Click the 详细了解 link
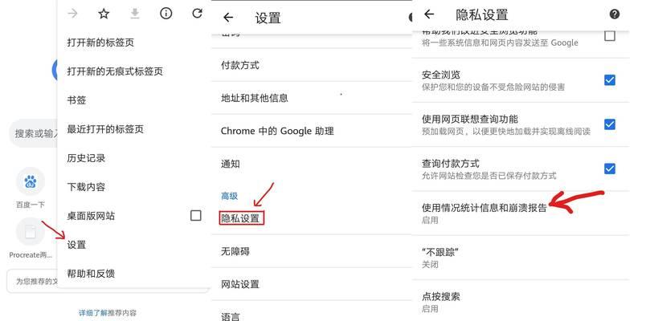The width and height of the screenshot is (646, 321). click(x=93, y=313)
